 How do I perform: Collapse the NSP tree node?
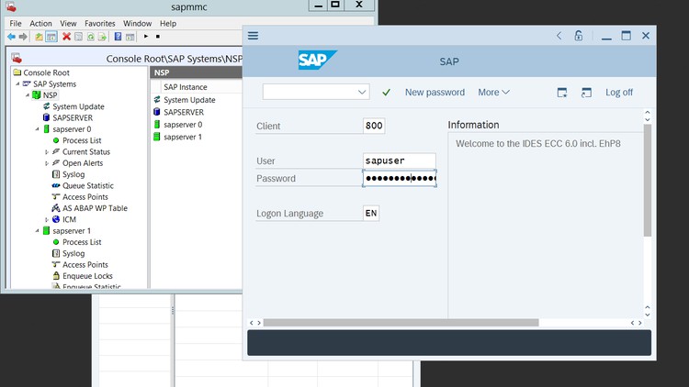pyautogui.click(x=28, y=95)
